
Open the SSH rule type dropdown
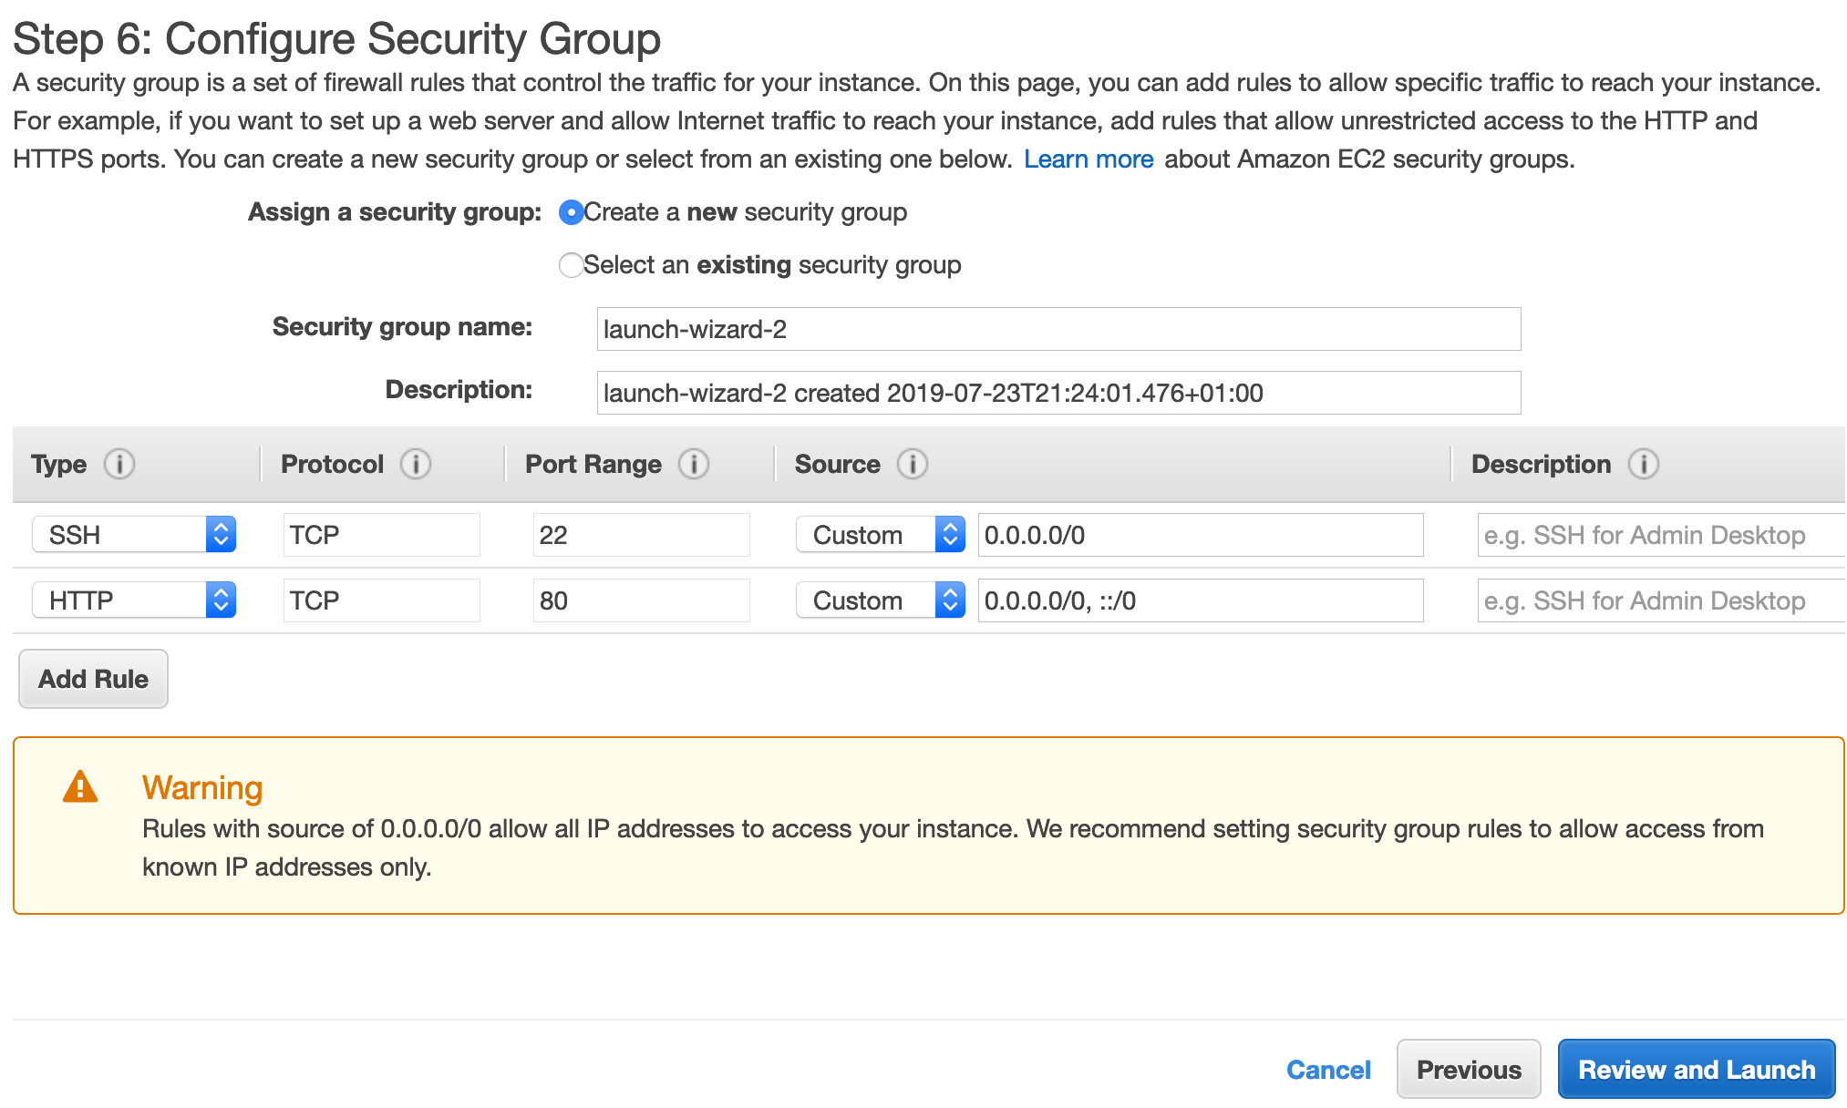pos(134,534)
